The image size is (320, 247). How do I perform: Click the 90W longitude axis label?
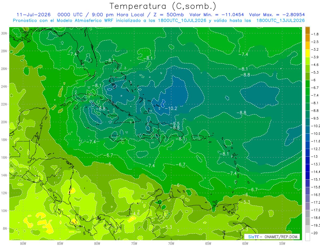(23, 244)
